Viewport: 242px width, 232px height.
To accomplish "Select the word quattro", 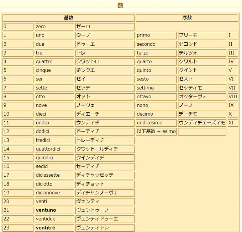I will click(x=44, y=61).
